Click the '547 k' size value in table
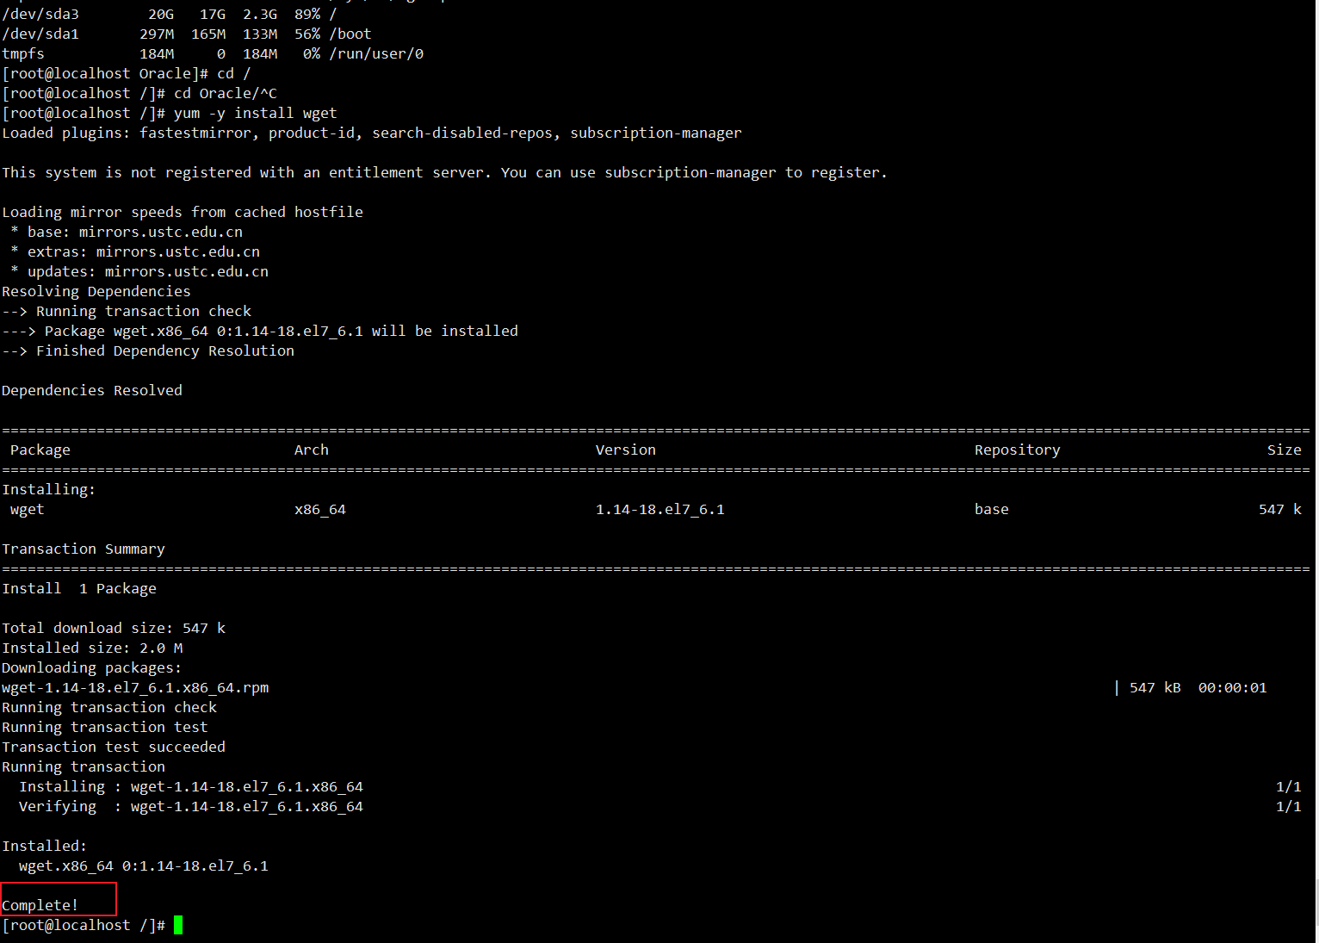1319x943 pixels. click(1280, 509)
